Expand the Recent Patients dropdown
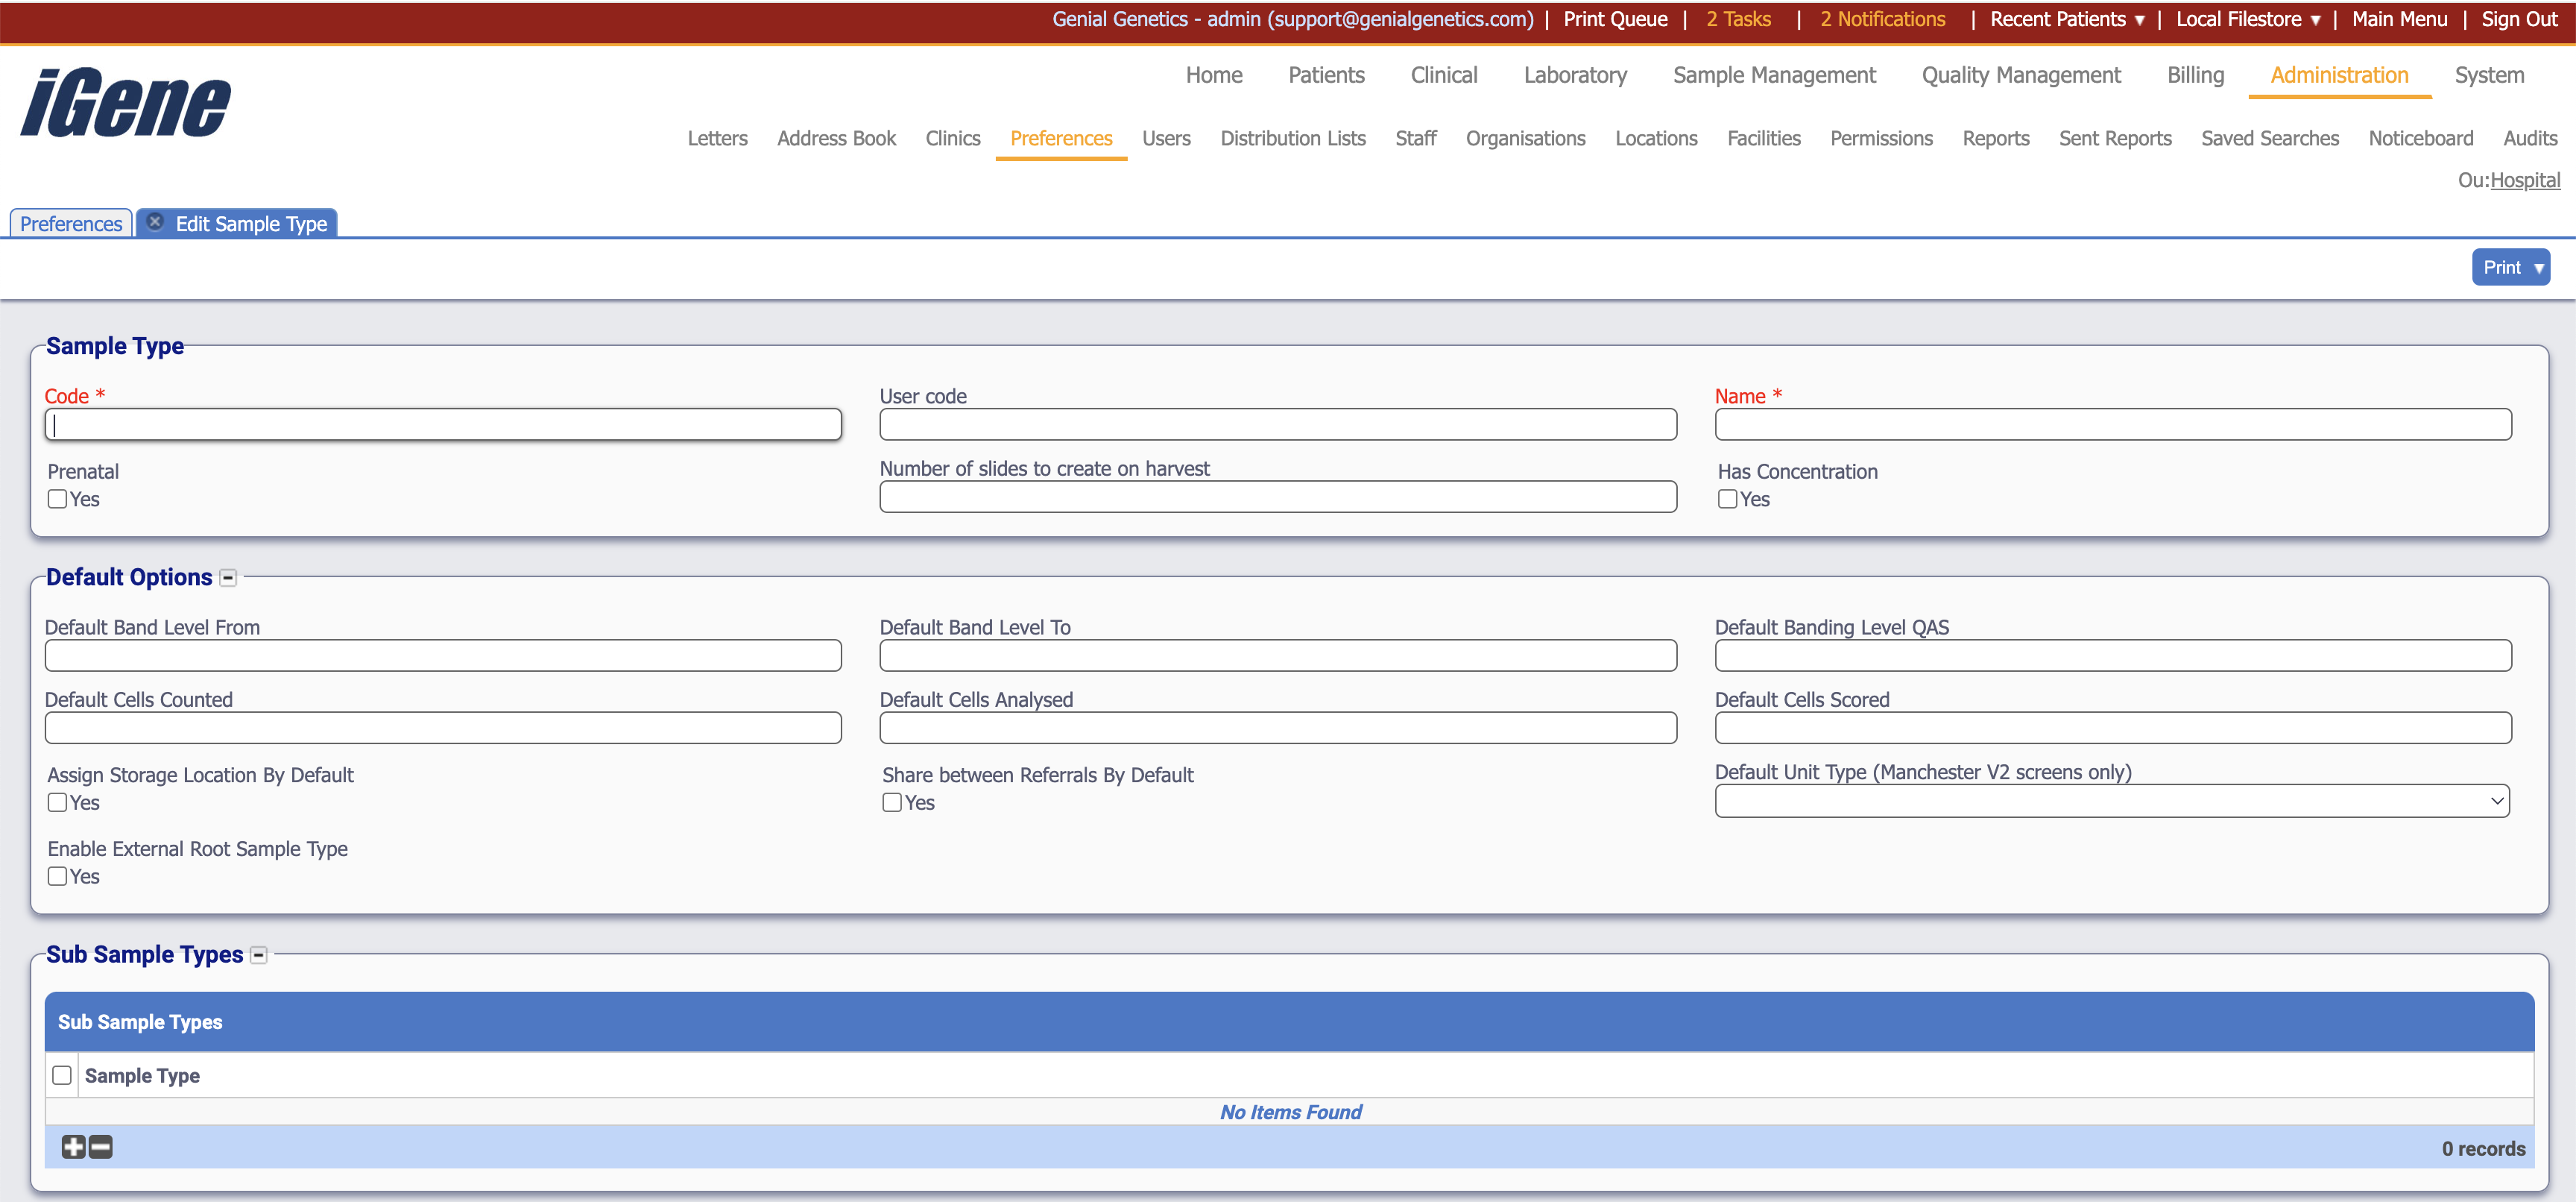The width and height of the screenshot is (2576, 1202). (2066, 19)
